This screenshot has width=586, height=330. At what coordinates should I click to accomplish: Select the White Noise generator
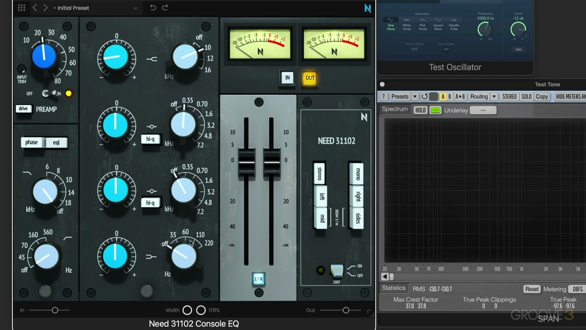click(x=407, y=24)
